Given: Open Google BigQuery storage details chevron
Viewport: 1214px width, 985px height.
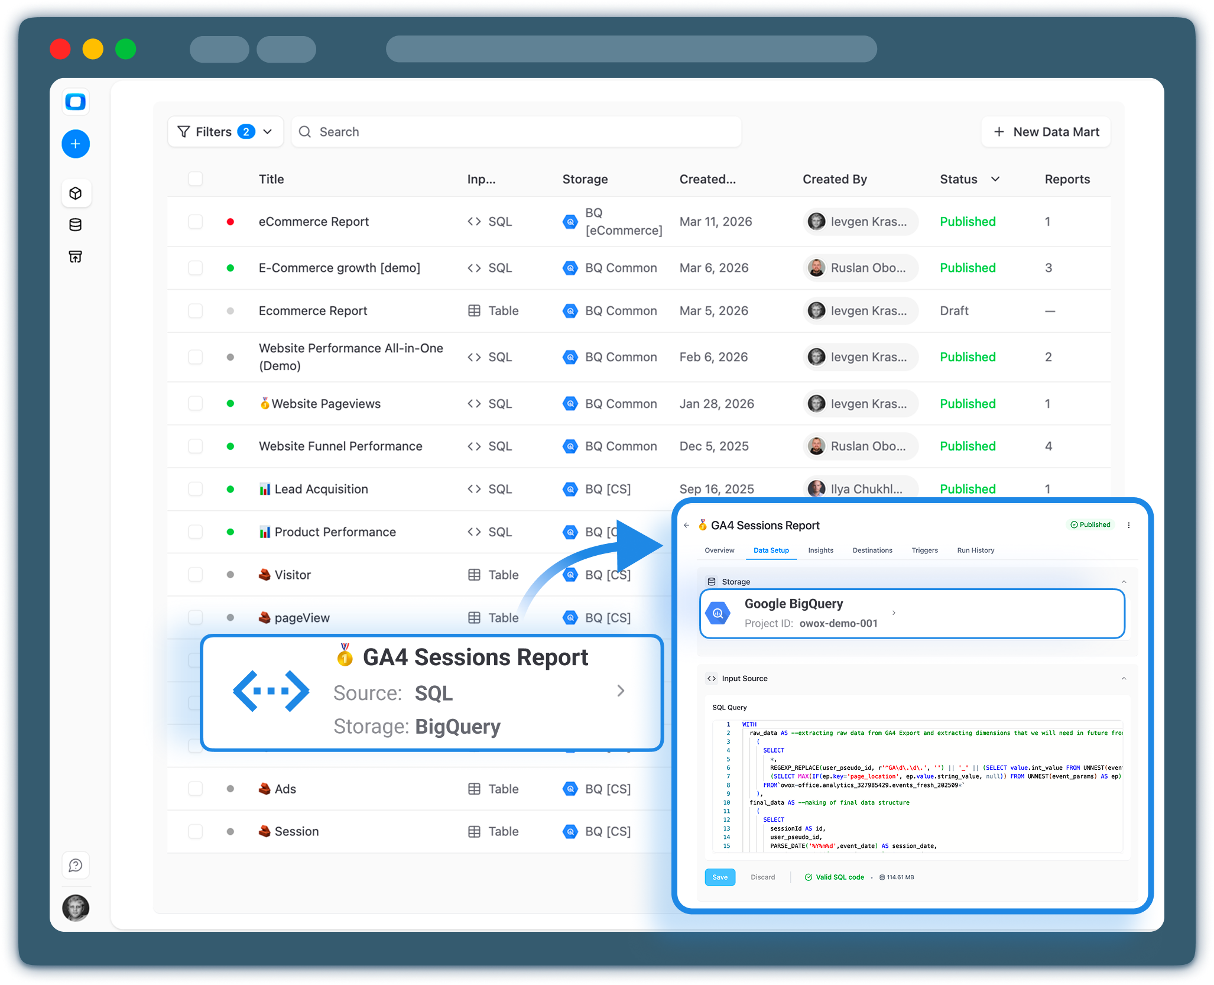Looking at the screenshot, I should coord(894,613).
